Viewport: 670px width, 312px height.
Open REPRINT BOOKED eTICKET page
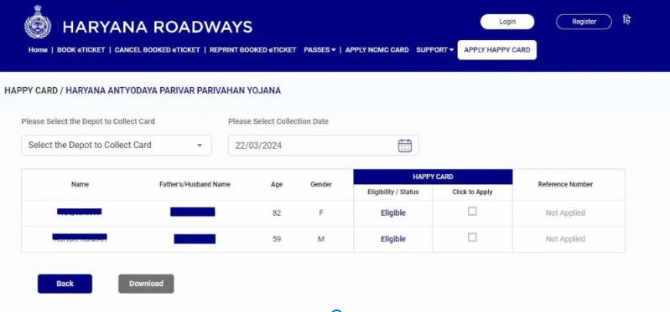pyautogui.click(x=253, y=50)
